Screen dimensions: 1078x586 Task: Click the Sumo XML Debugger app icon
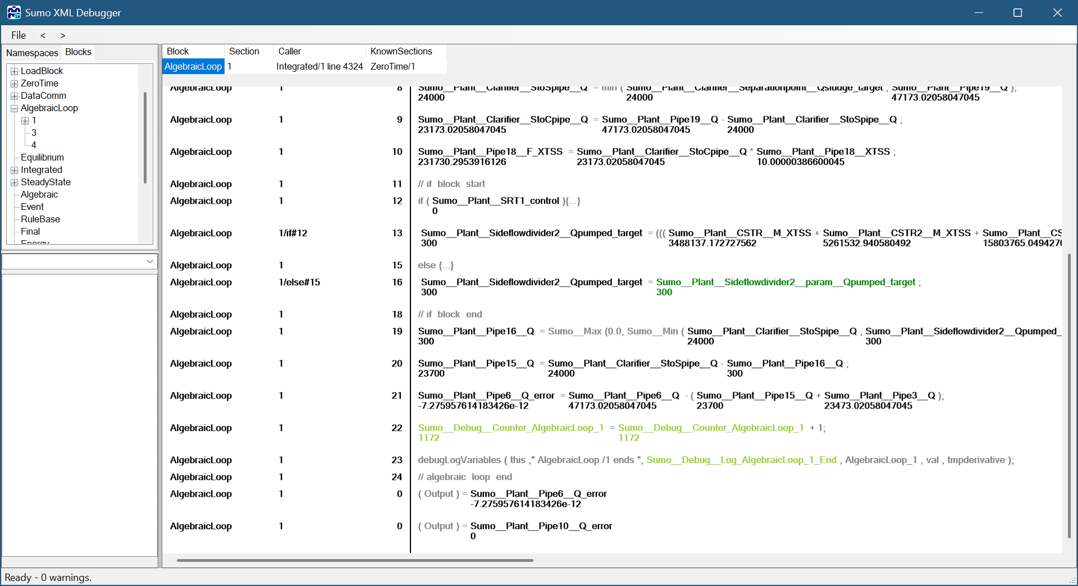13,12
